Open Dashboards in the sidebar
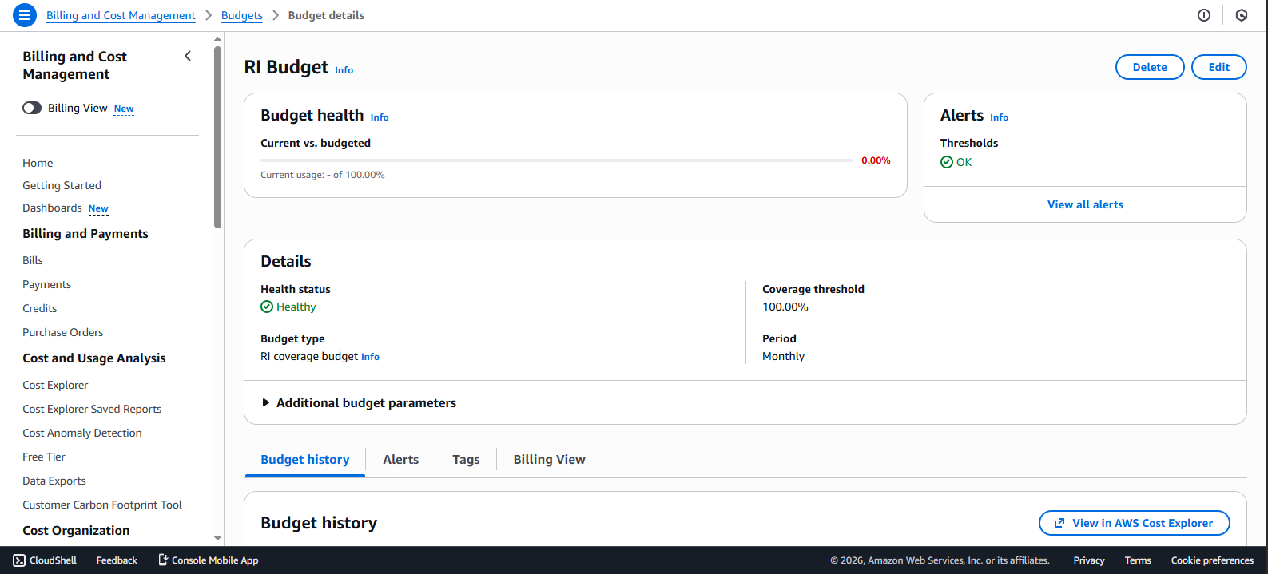1268x574 pixels. pyautogui.click(x=52, y=208)
